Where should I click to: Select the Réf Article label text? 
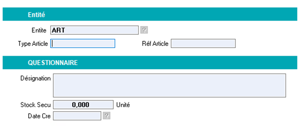155,44
